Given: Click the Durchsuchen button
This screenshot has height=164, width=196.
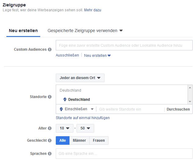Looking at the screenshot, I should tap(178, 109).
